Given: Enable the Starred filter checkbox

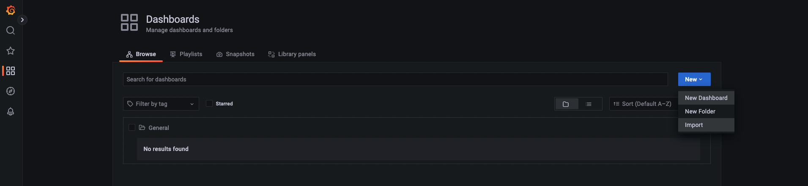Looking at the screenshot, I should 209,103.
